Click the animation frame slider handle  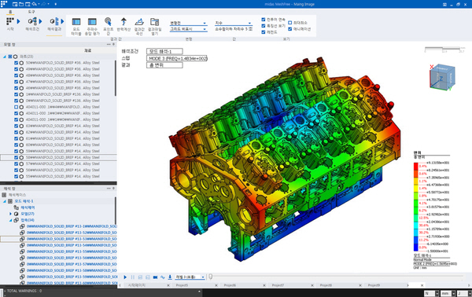210,277
